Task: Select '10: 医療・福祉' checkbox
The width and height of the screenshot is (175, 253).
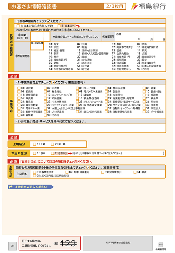Action: tap(144, 92)
